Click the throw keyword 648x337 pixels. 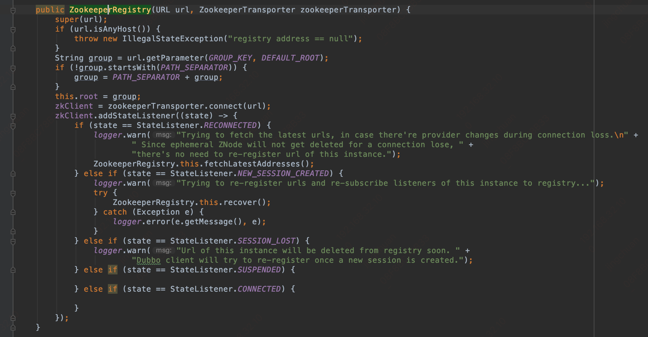coord(86,39)
